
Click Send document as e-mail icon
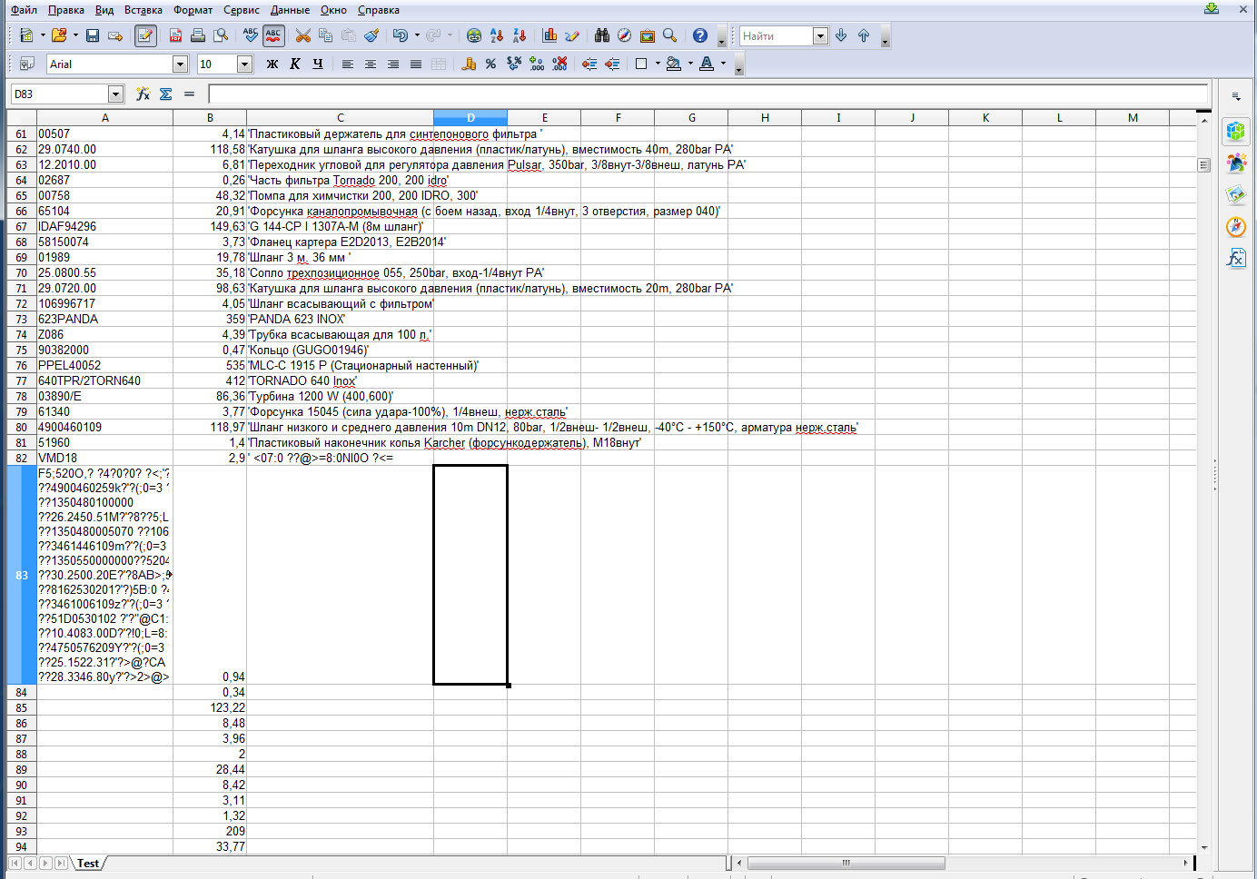tap(115, 35)
